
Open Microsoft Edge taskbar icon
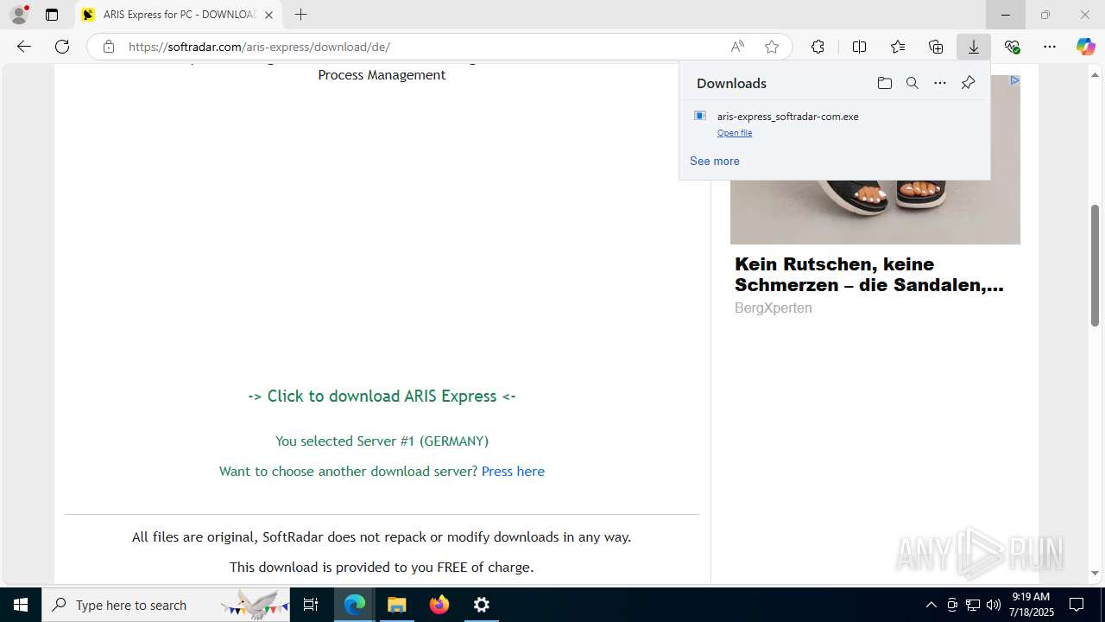coord(355,605)
